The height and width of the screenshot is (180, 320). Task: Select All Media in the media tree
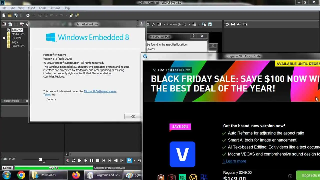(x=17, y=30)
